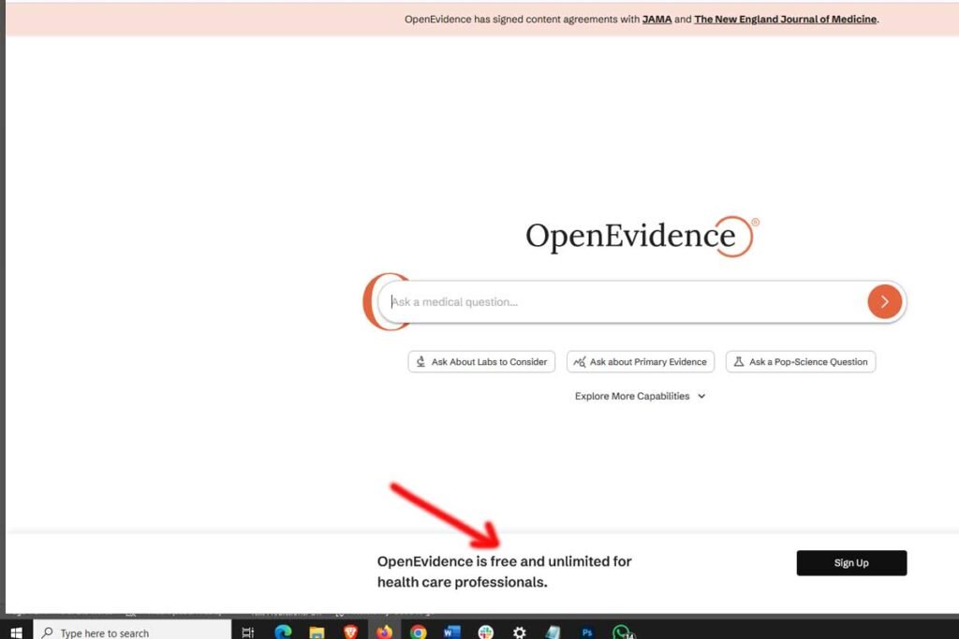Submit the medical question with the orange arrow button
959x639 pixels.
click(x=884, y=301)
